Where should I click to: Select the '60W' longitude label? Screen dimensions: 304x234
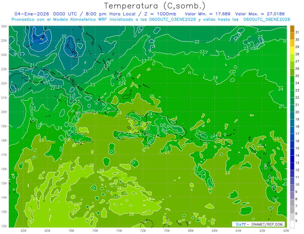tap(286, 230)
